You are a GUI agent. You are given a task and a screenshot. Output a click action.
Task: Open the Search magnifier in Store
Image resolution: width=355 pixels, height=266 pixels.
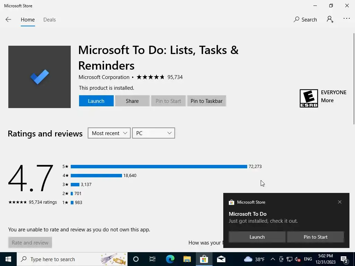pos(305,20)
